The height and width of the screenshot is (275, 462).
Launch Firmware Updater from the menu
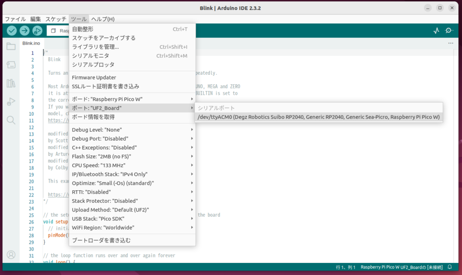tap(132, 78)
